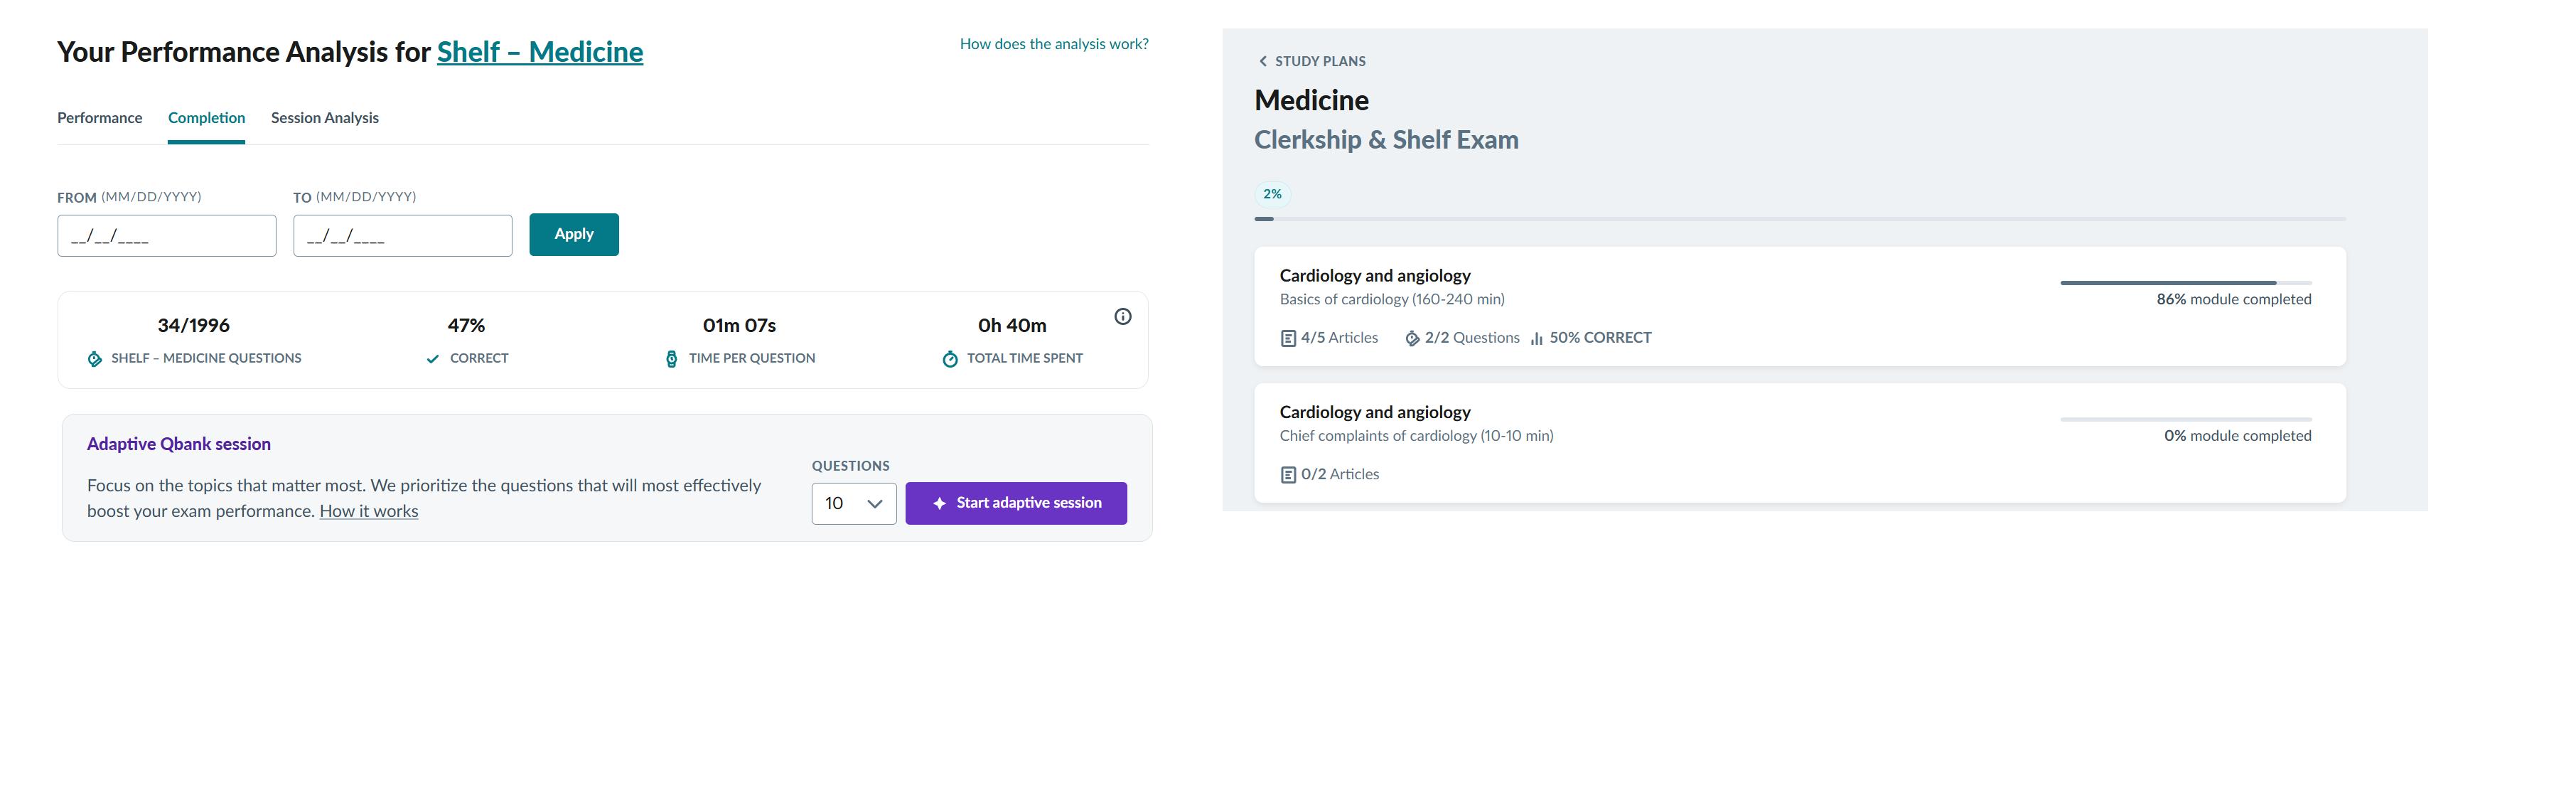
Task: Open the Shelf – Medicine link
Action: (540, 52)
